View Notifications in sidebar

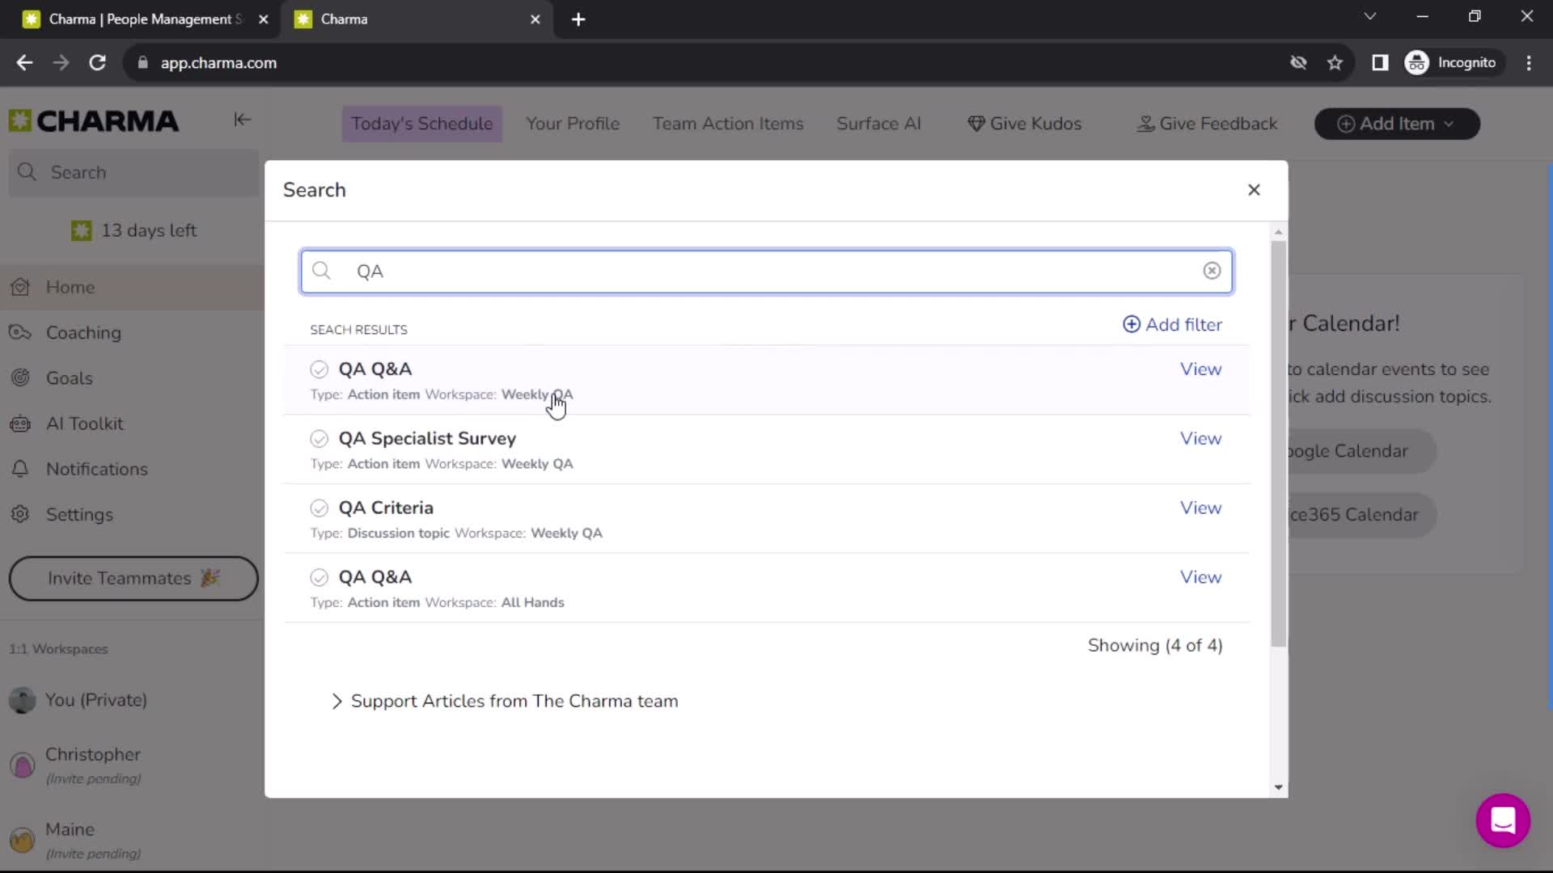[97, 468]
